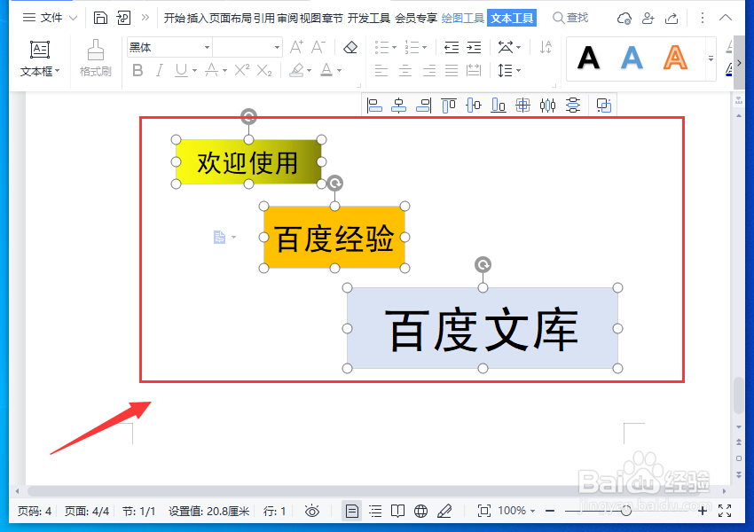Zoom out with the minus button
The width and height of the screenshot is (754, 532).
pos(550,511)
